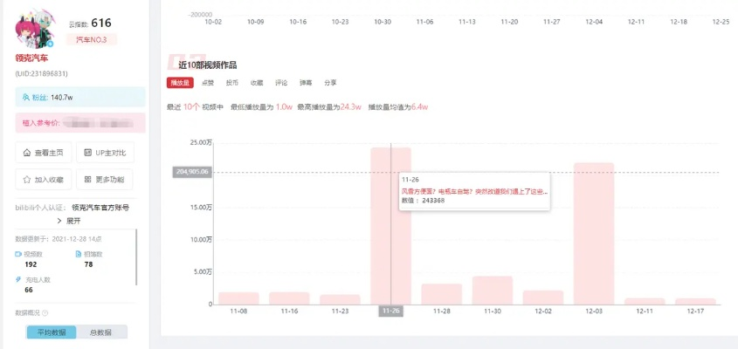
Task: Select the 弹幕 tab
Action: (306, 83)
